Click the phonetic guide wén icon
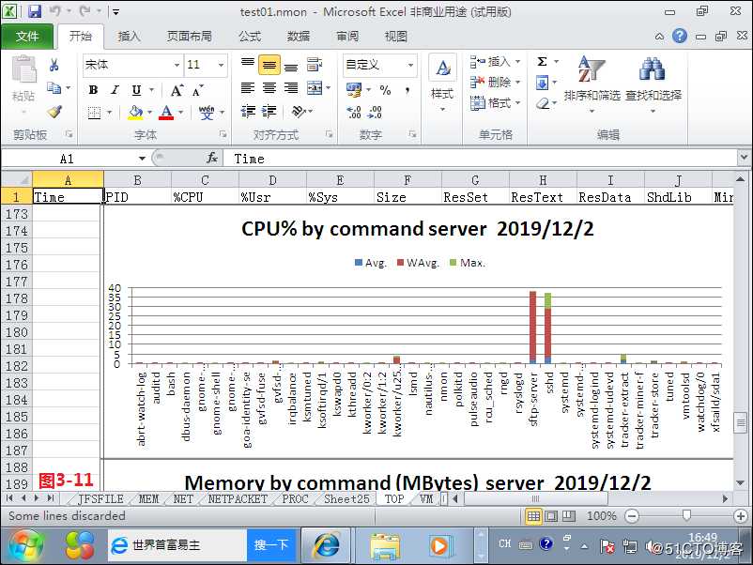Image resolution: width=753 pixels, height=565 pixels. point(207,113)
